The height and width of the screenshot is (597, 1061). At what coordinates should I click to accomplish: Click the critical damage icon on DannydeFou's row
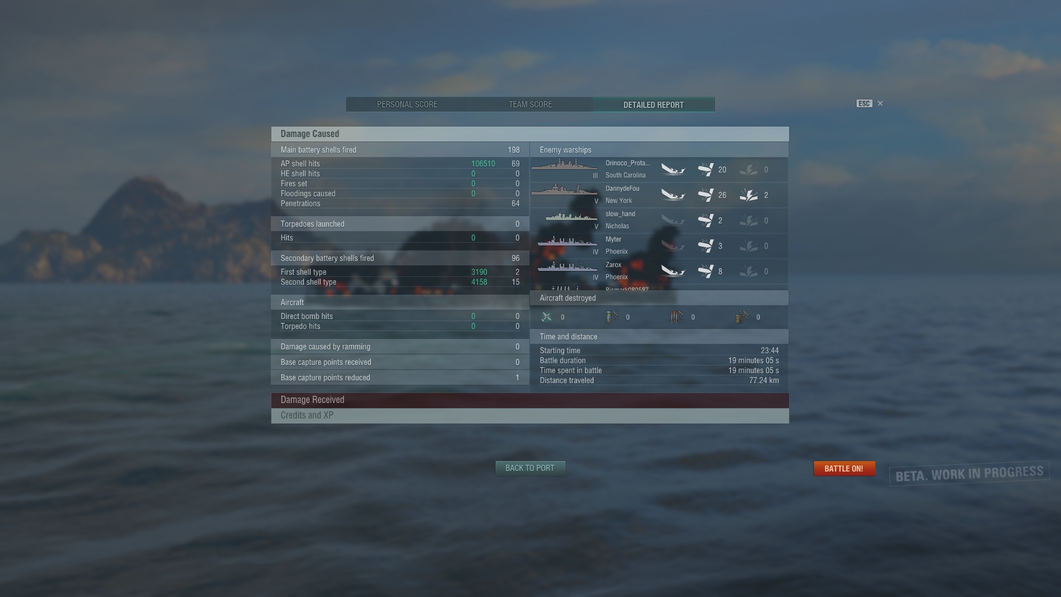pos(749,195)
